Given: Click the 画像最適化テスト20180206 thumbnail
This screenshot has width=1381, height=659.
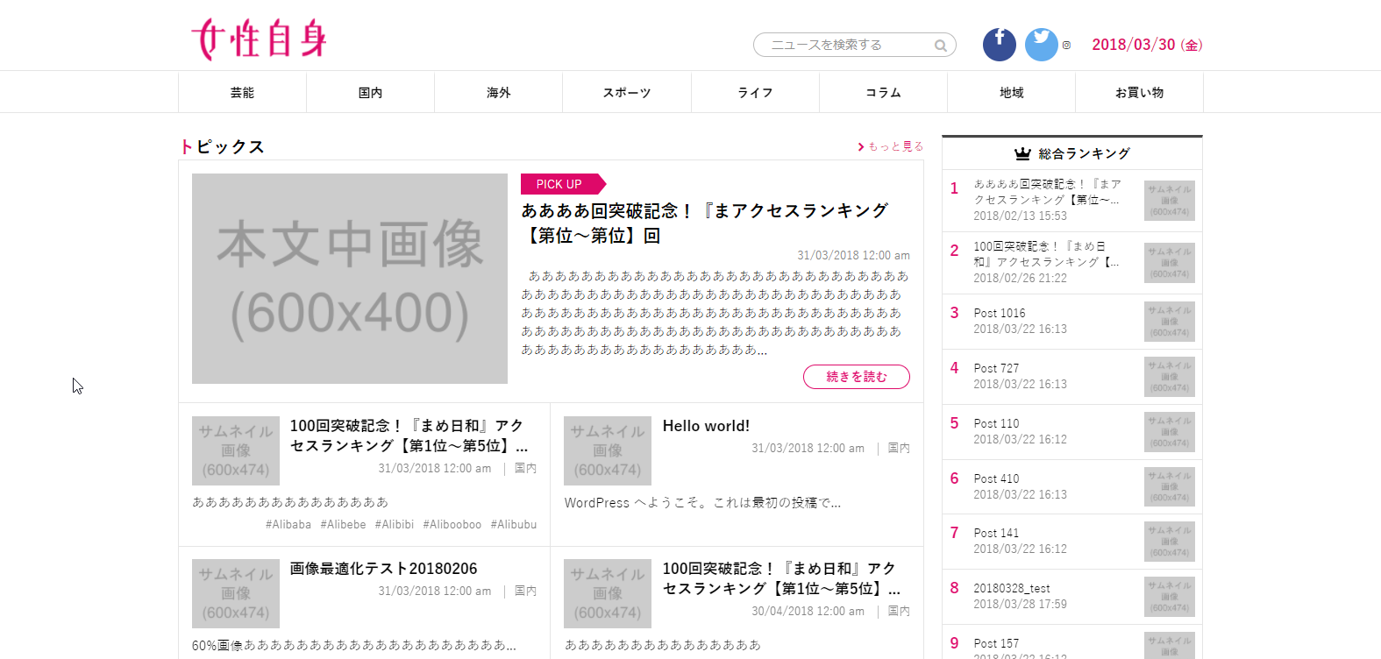Looking at the screenshot, I should (x=236, y=593).
